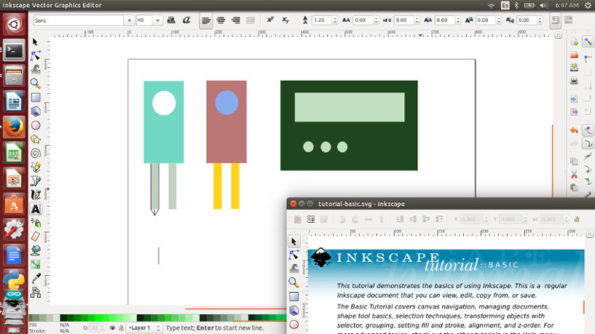Open LibreOffice Calc from launcher

click(14, 153)
